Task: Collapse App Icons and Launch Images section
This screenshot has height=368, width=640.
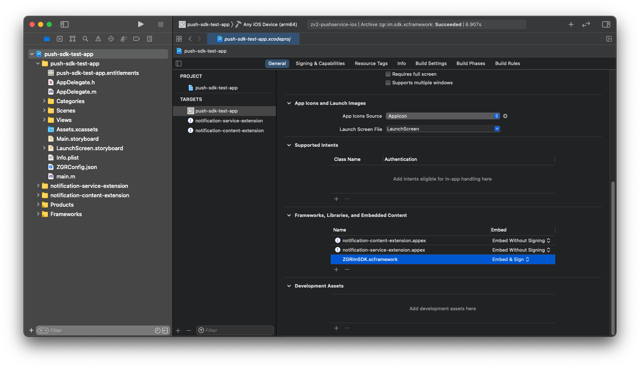Action: tap(289, 103)
